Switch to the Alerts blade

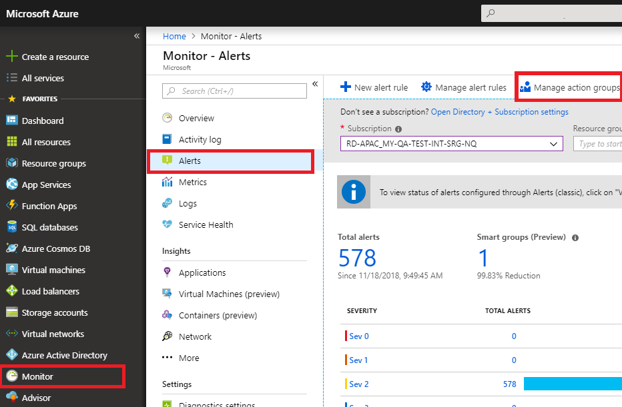190,161
